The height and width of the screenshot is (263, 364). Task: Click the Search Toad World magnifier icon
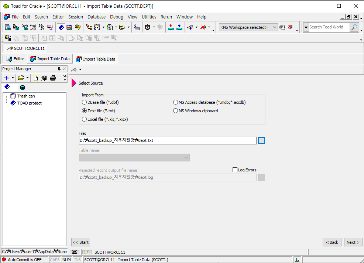click(354, 27)
